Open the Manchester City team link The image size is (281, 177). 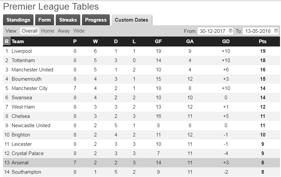pos(30,88)
